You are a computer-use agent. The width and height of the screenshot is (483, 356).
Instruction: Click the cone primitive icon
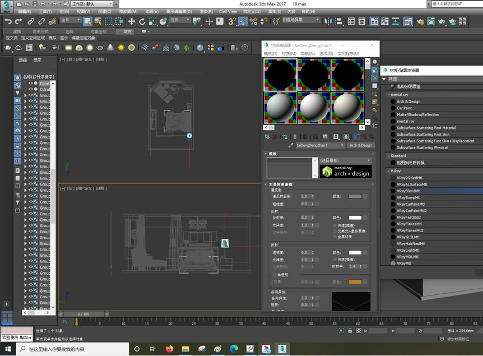(x=110, y=48)
